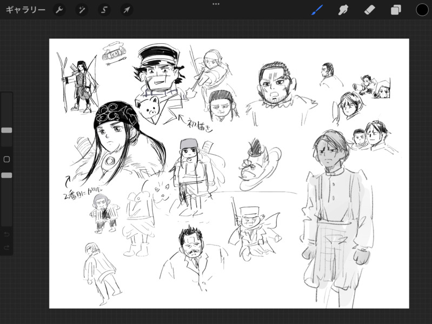This screenshot has width=432, height=324.
Task: Open the Actions wrench menu
Action: 59,10
